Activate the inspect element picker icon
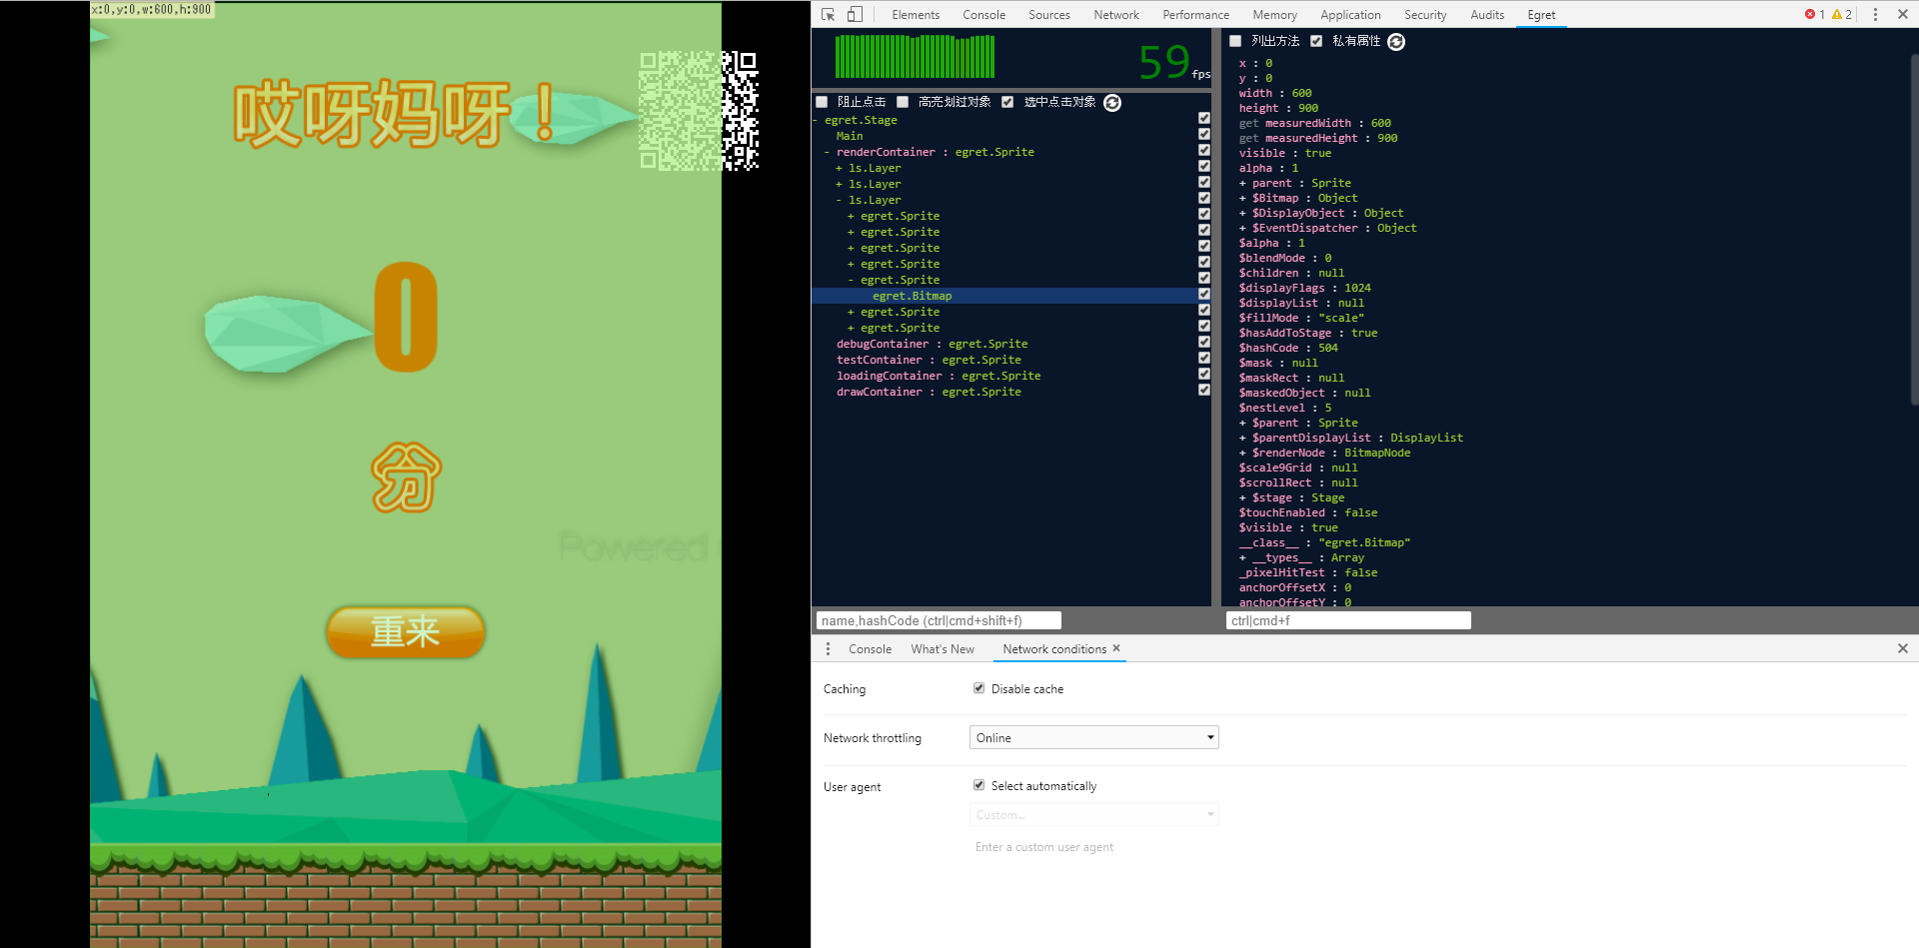Viewport: 1919px width, 948px height. (828, 14)
